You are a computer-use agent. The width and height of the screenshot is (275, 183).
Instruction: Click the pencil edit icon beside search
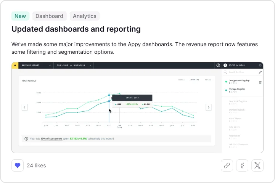[x=260, y=72]
